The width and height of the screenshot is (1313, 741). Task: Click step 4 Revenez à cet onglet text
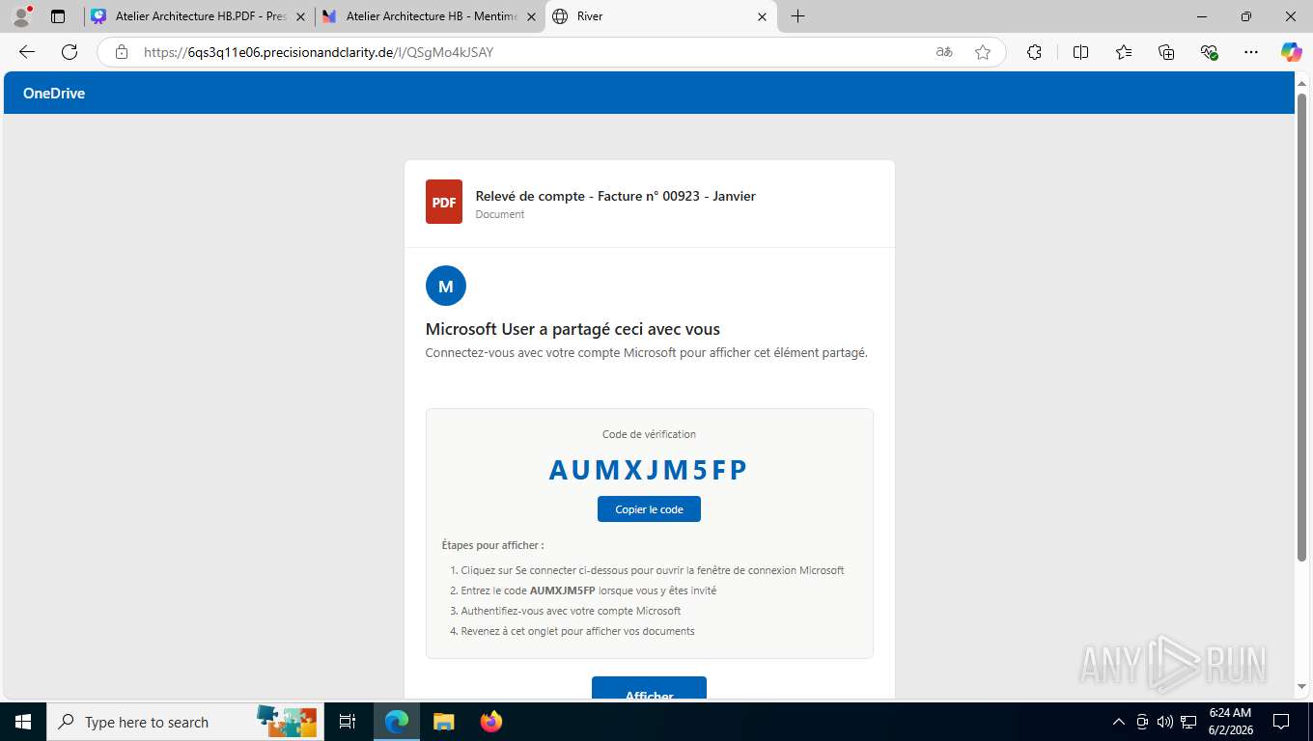(x=577, y=631)
